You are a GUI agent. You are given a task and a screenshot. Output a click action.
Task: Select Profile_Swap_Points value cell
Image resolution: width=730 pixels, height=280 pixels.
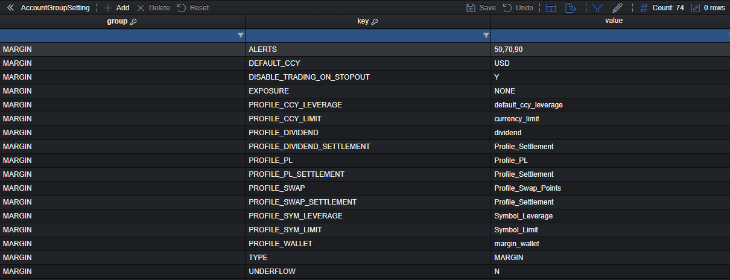pyautogui.click(x=611, y=188)
